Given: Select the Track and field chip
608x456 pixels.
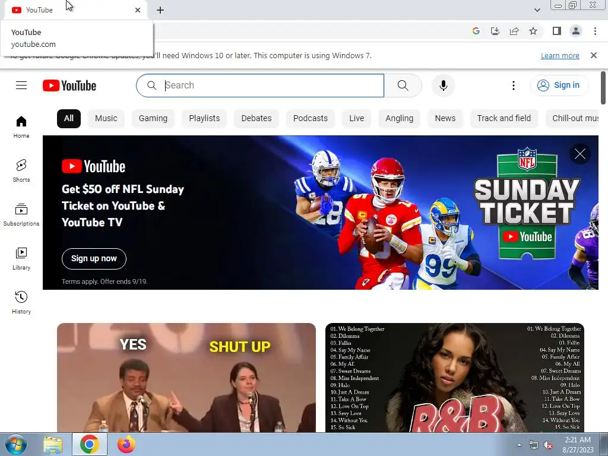Looking at the screenshot, I should [x=503, y=118].
